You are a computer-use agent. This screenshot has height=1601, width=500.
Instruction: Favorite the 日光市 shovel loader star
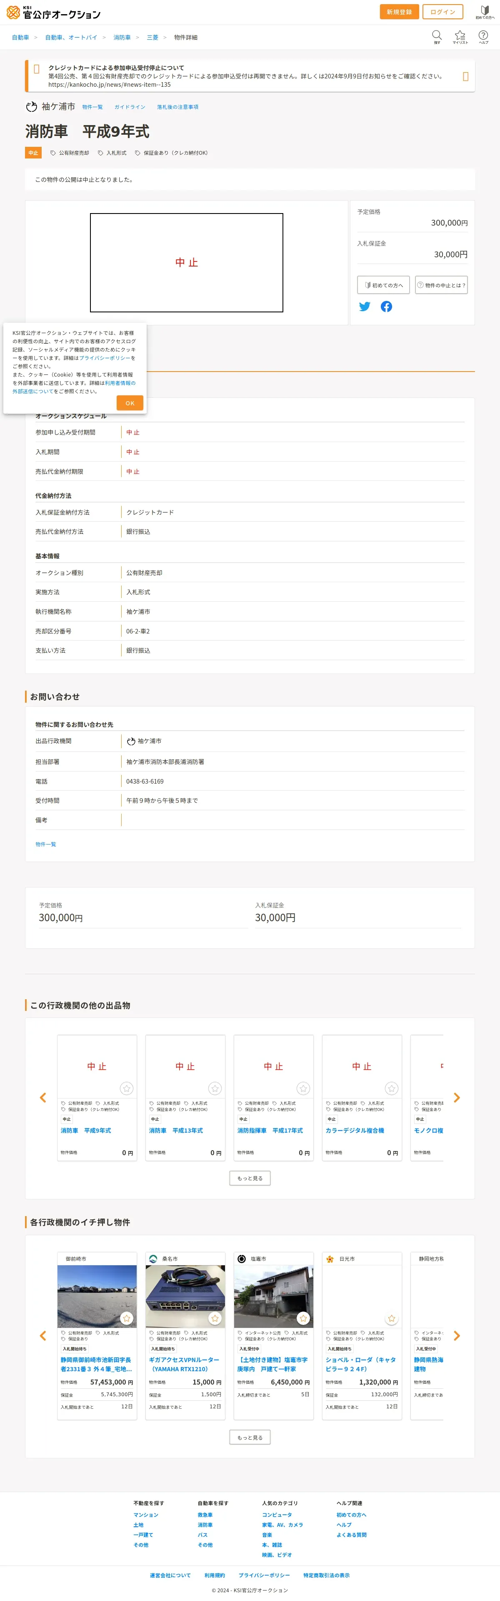pyautogui.click(x=391, y=1318)
